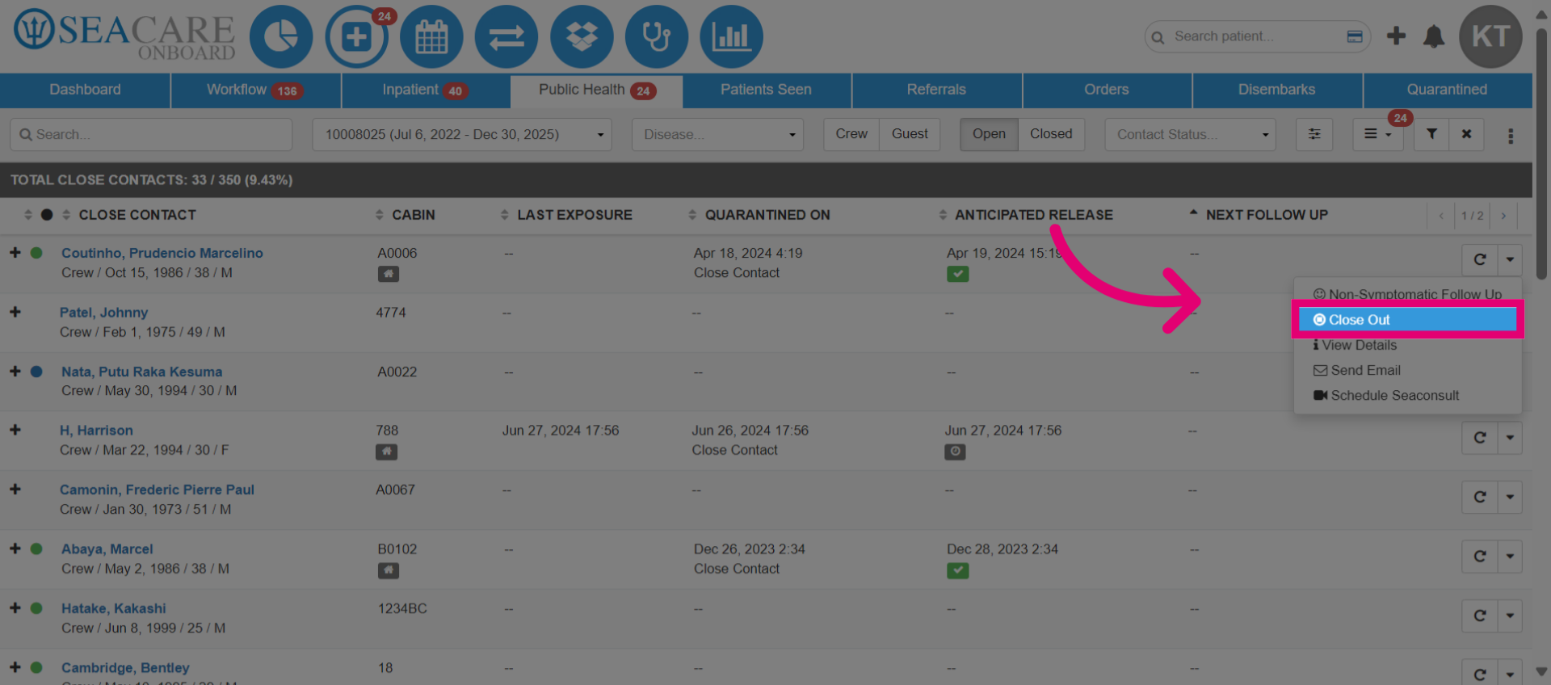Select Non-Symptomatic Follow Up entry
This screenshot has width=1551, height=685.
click(1408, 294)
